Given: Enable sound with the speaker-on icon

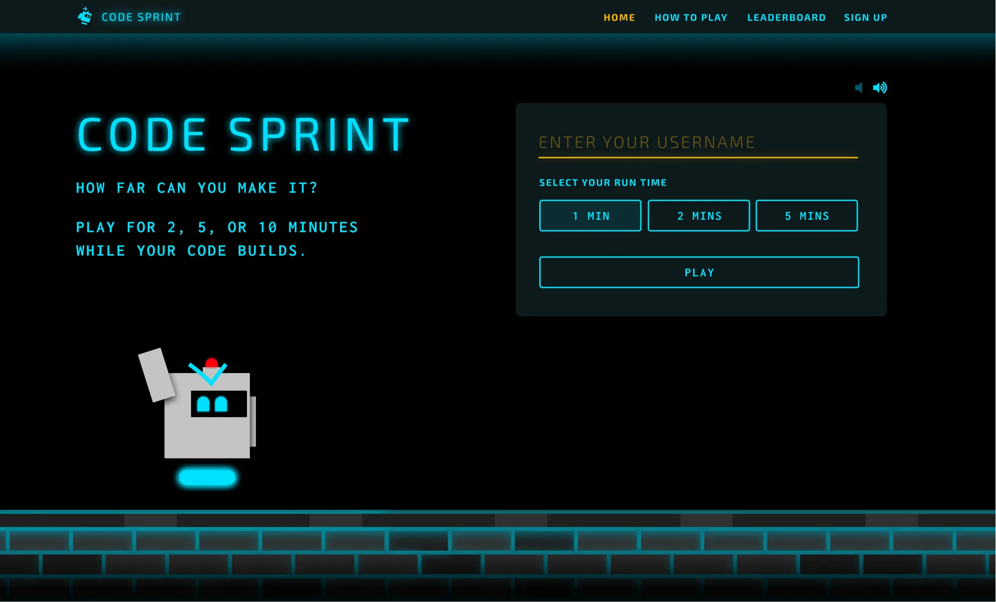Looking at the screenshot, I should (880, 88).
